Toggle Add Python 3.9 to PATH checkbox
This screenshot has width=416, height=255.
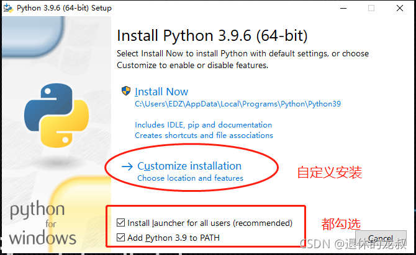120,237
